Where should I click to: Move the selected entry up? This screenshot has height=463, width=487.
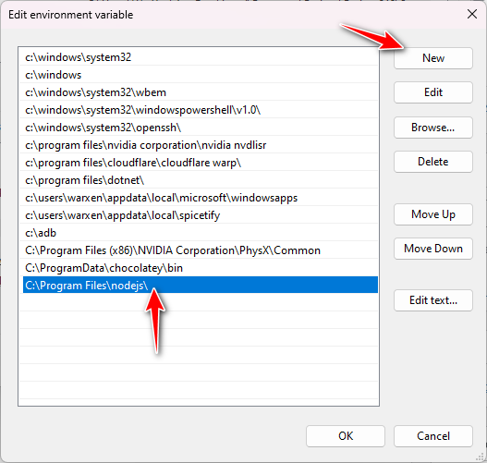click(433, 214)
